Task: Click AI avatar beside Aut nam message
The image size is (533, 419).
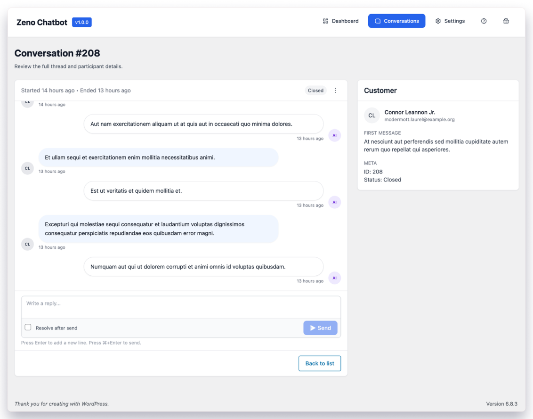Action: 334,135
